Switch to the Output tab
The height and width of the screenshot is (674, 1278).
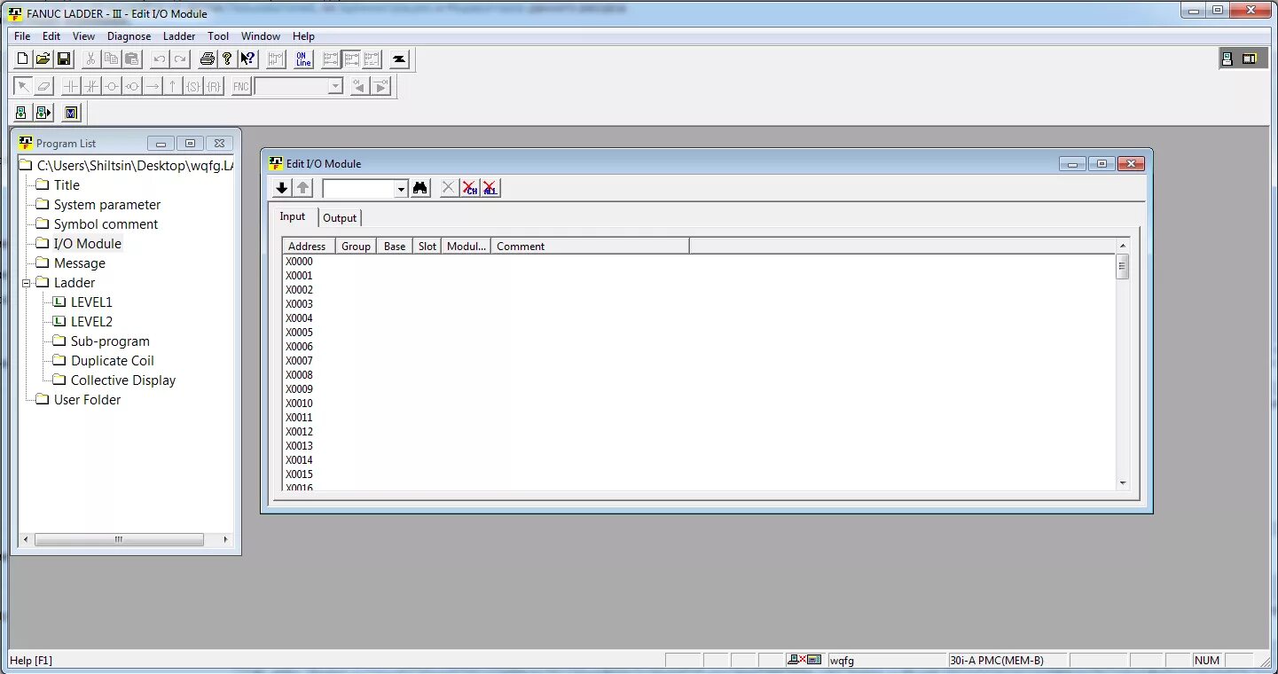[340, 218]
